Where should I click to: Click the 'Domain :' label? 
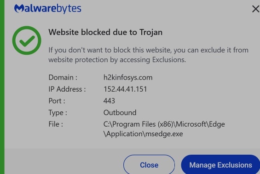[63, 77]
